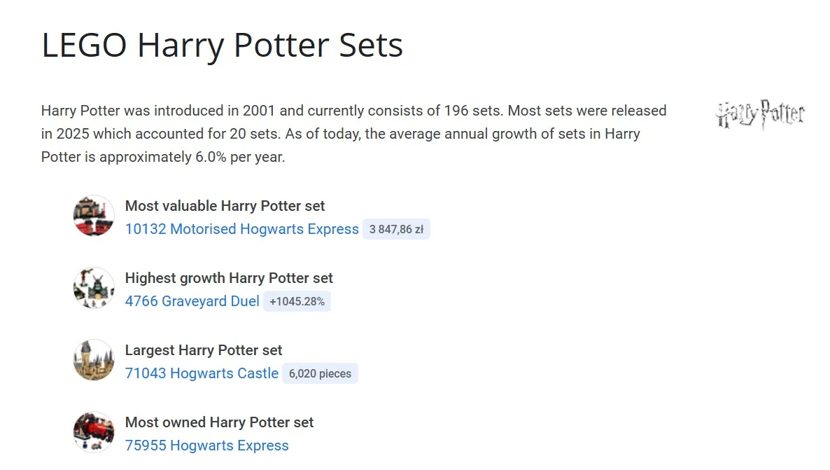Click the 6,020 pieces badge
Viewport: 830px width, 470px height.
(320, 373)
